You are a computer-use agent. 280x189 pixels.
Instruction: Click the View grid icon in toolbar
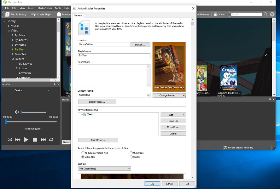click(x=216, y=14)
